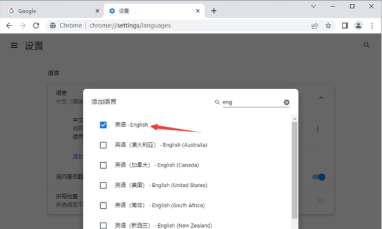Share this page using the share icon
The image size is (382, 229).
pyautogui.click(x=315, y=25)
